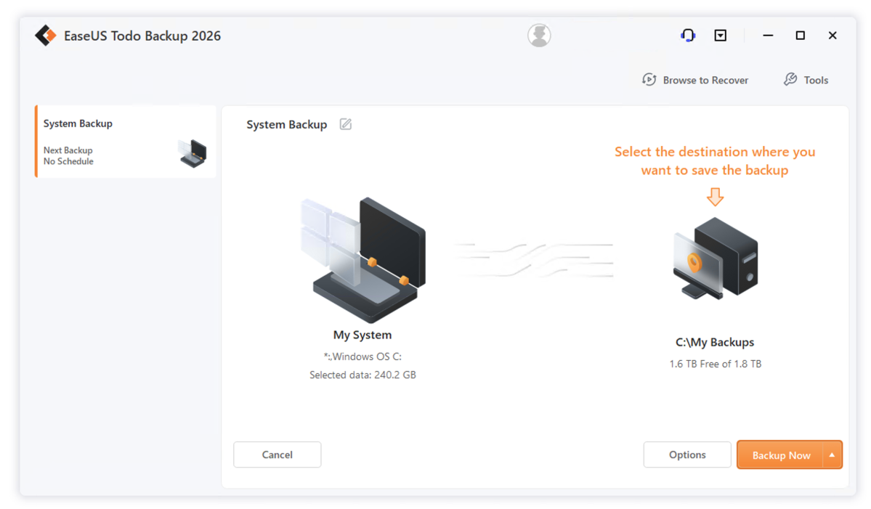Click the C:\My Backups destination path
Viewport: 871px width, 509px height.
[x=715, y=342]
